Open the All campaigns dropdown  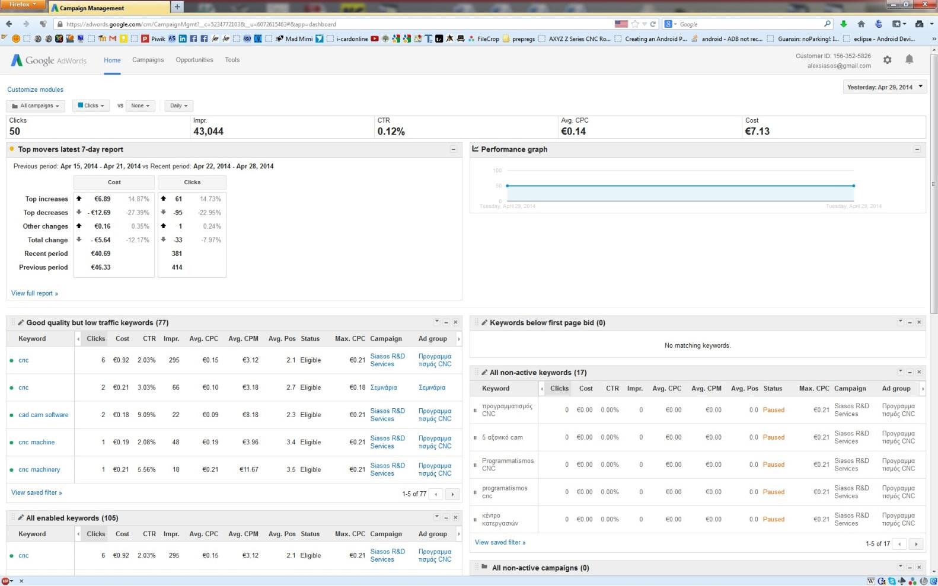(36, 105)
